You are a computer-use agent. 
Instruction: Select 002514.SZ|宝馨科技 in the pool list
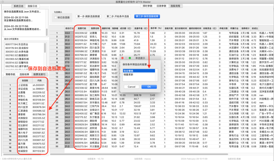[x=17, y=63]
